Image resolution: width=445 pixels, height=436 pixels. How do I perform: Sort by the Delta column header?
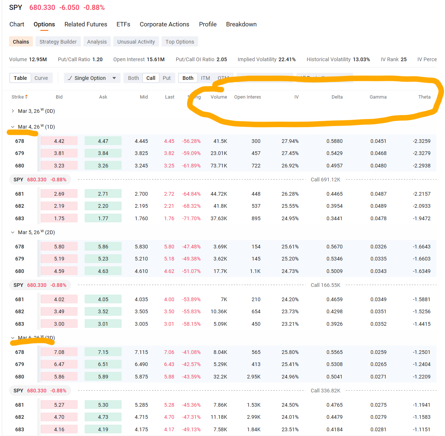click(x=337, y=97)
